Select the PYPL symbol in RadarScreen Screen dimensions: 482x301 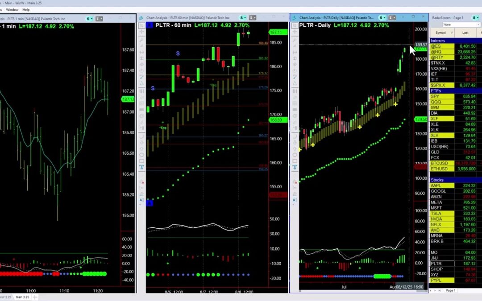click(442, 280)
